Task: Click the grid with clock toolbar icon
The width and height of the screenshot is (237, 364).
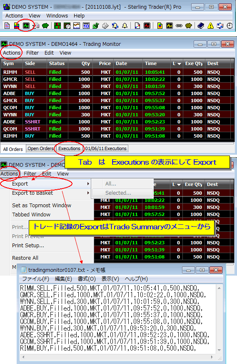Action: pos(67,25)
